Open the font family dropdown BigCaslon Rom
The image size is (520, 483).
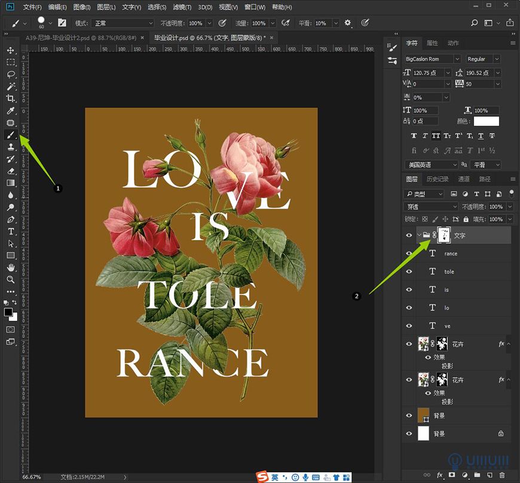pyautogui.click(x=457, y=59)
